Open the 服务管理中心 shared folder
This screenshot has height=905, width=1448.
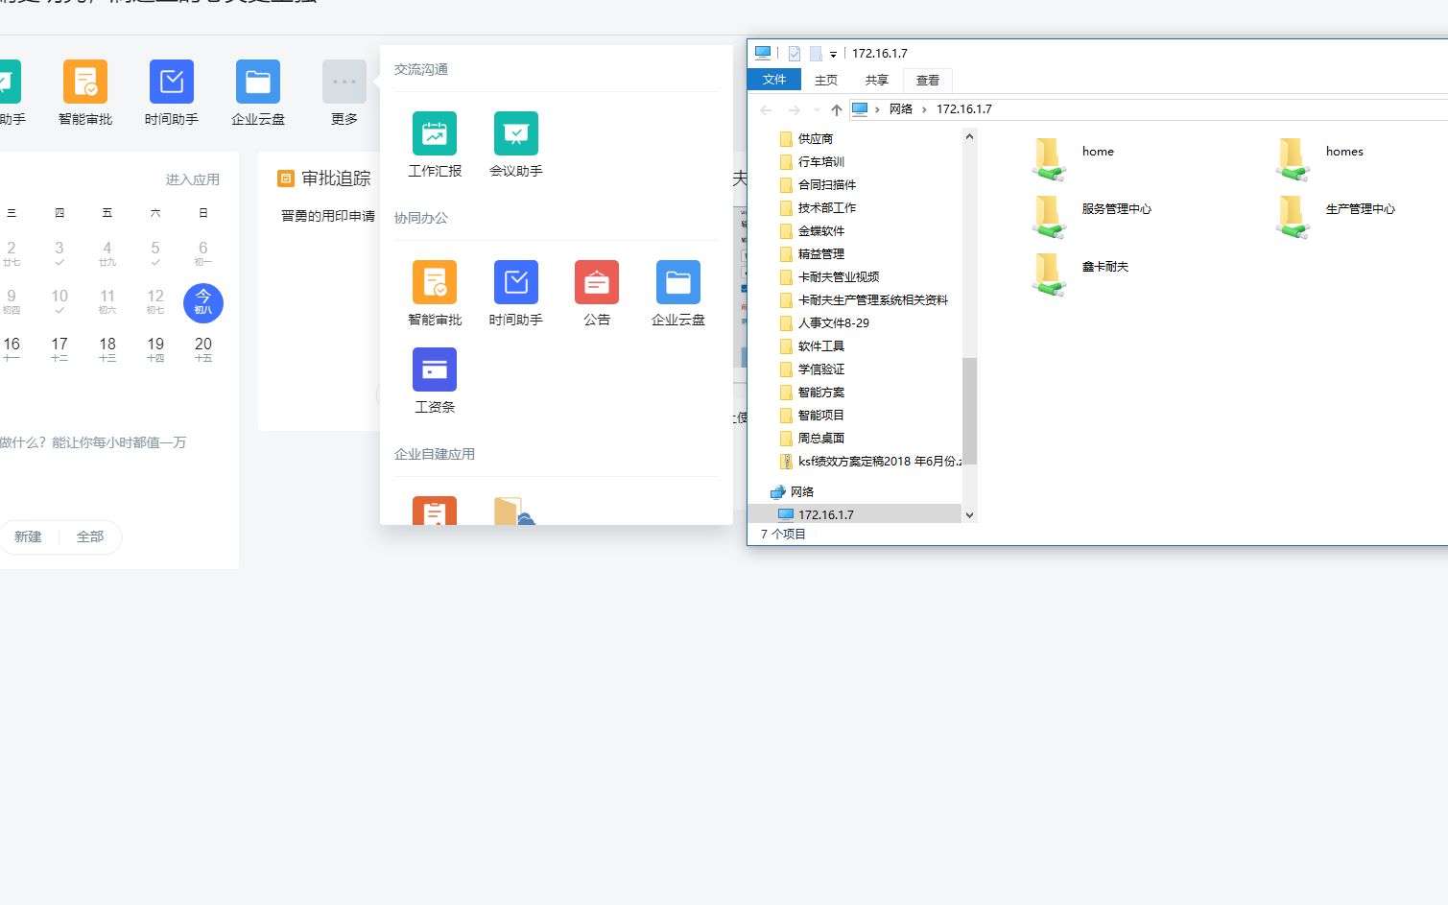[1092, 216]
